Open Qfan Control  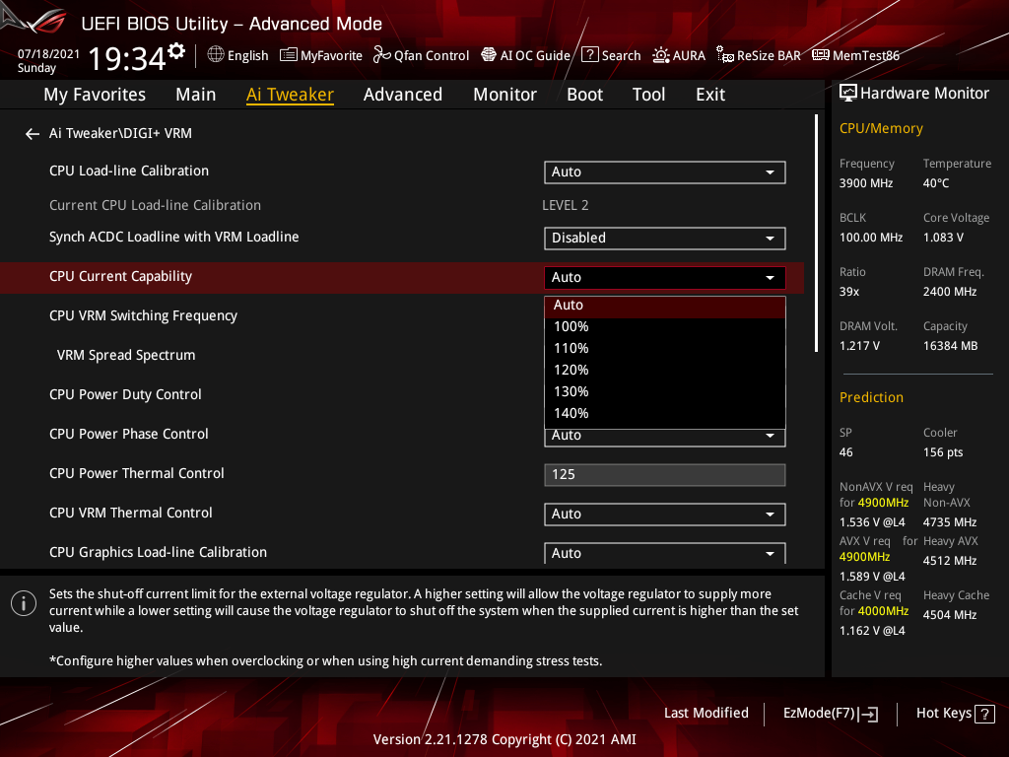tap(420, 55)
